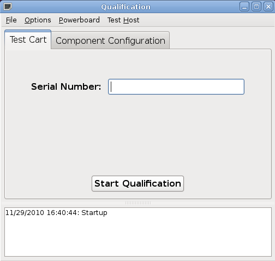Open the window menu icon in title bar
The height and width of the screenshot is (261, 275).
tap(8, 7)
